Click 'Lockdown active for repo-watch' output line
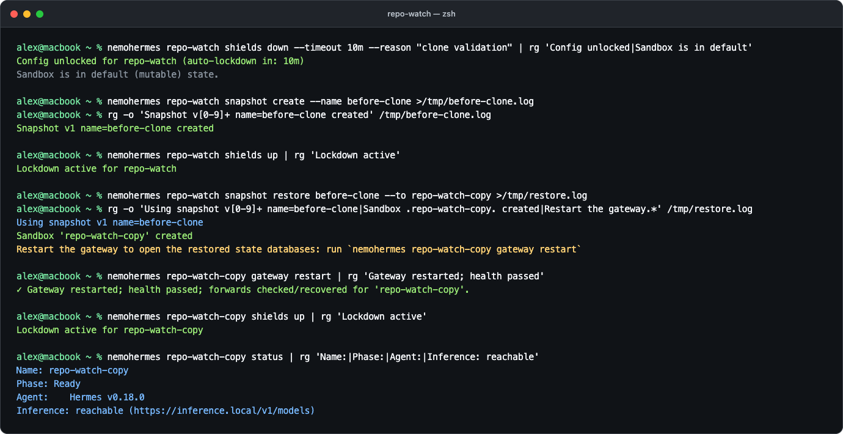Screen dimensions: 843x434 tap(97, 169)
